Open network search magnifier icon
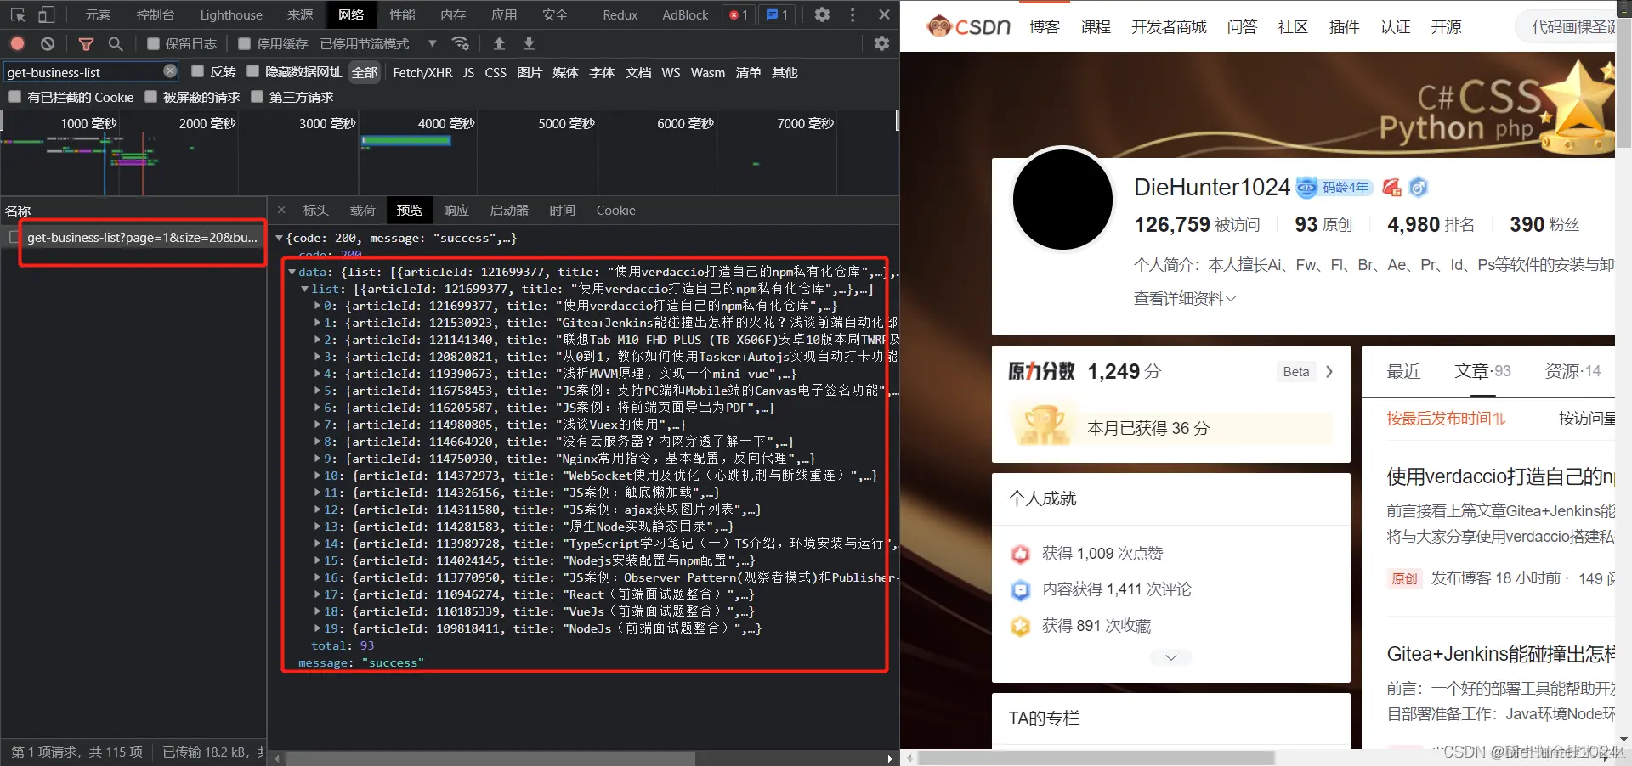 pos(116,43)
